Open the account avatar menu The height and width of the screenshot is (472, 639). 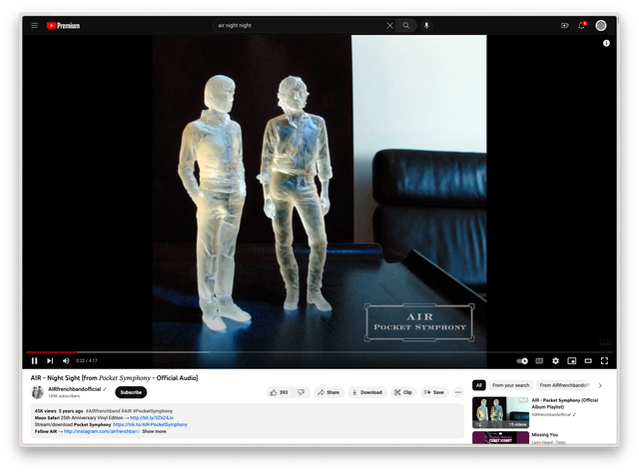tap(601, 26)
